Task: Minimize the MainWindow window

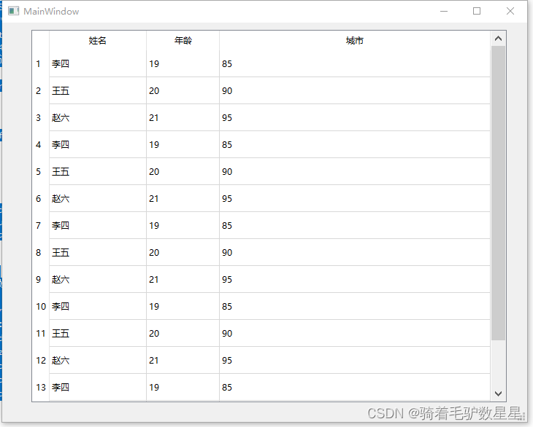Action: tap(444, 11)
